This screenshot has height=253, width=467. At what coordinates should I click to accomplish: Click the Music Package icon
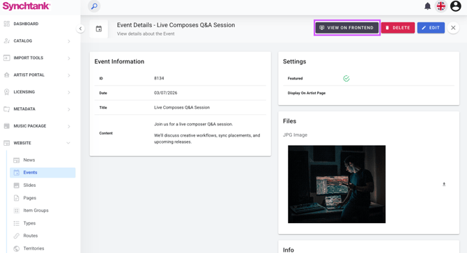(x=6, y=126)
